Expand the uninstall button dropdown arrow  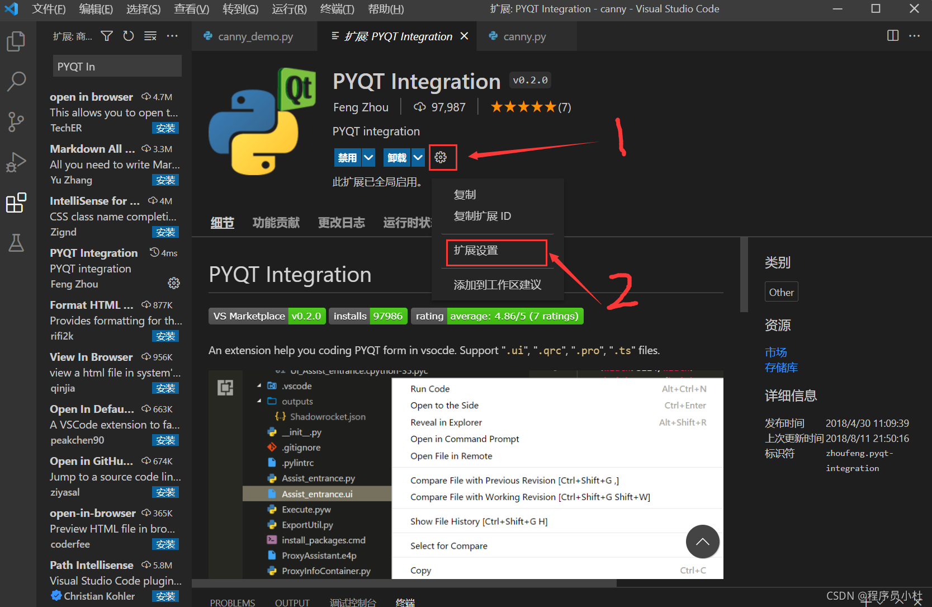coord(418,158)
